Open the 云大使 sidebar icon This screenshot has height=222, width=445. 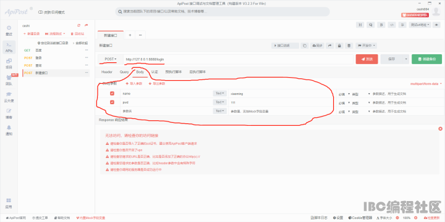point(9,97)
